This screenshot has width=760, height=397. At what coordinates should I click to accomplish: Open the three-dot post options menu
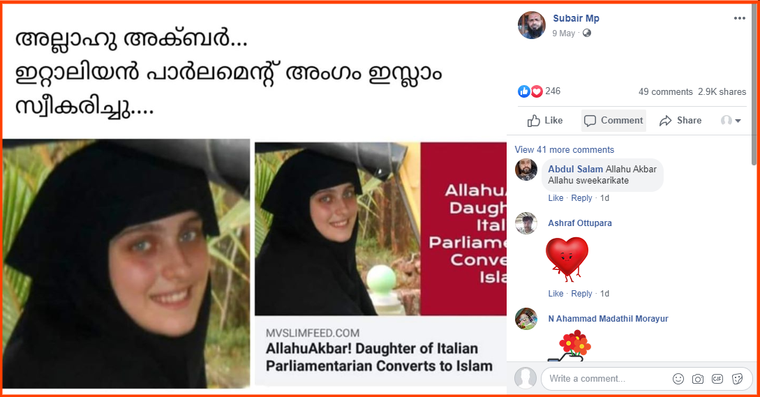pyautogui.click(x=739, y=18)
